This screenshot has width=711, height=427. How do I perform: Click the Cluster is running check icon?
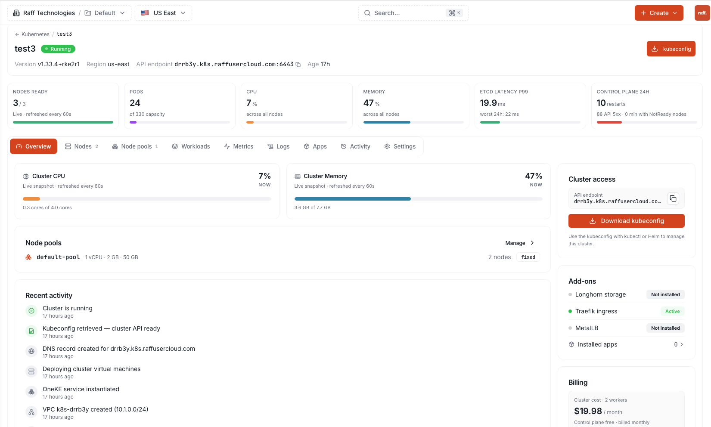[31, 311]
